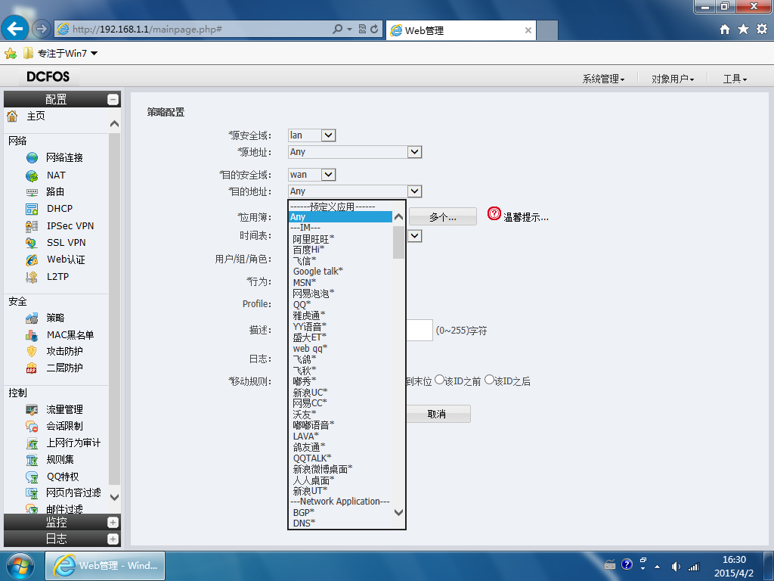
Task: Select 该ID之后 radio button
Action: click(489, 380)
